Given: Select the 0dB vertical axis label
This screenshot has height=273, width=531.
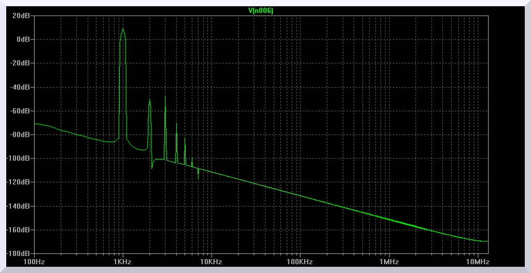Looking at the screenshot, I should [x=23, y=39].
